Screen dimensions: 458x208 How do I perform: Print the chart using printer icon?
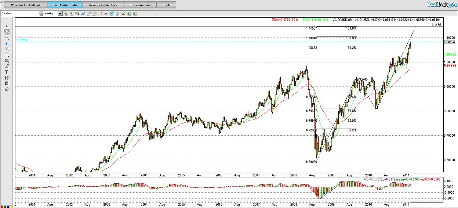pos(106,13)
